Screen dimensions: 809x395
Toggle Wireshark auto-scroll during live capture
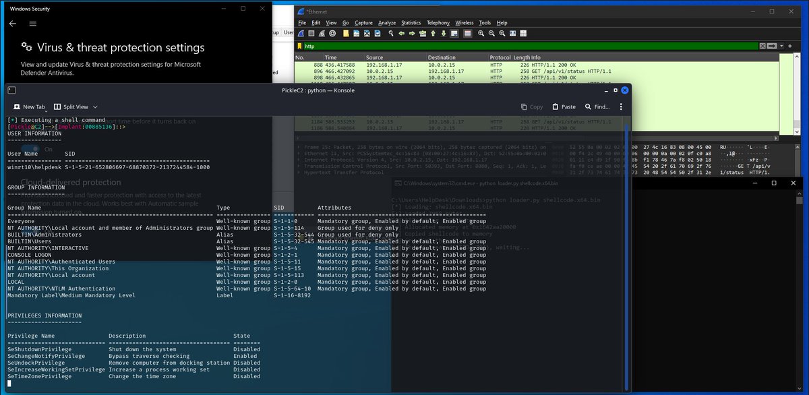click(454, 33)
